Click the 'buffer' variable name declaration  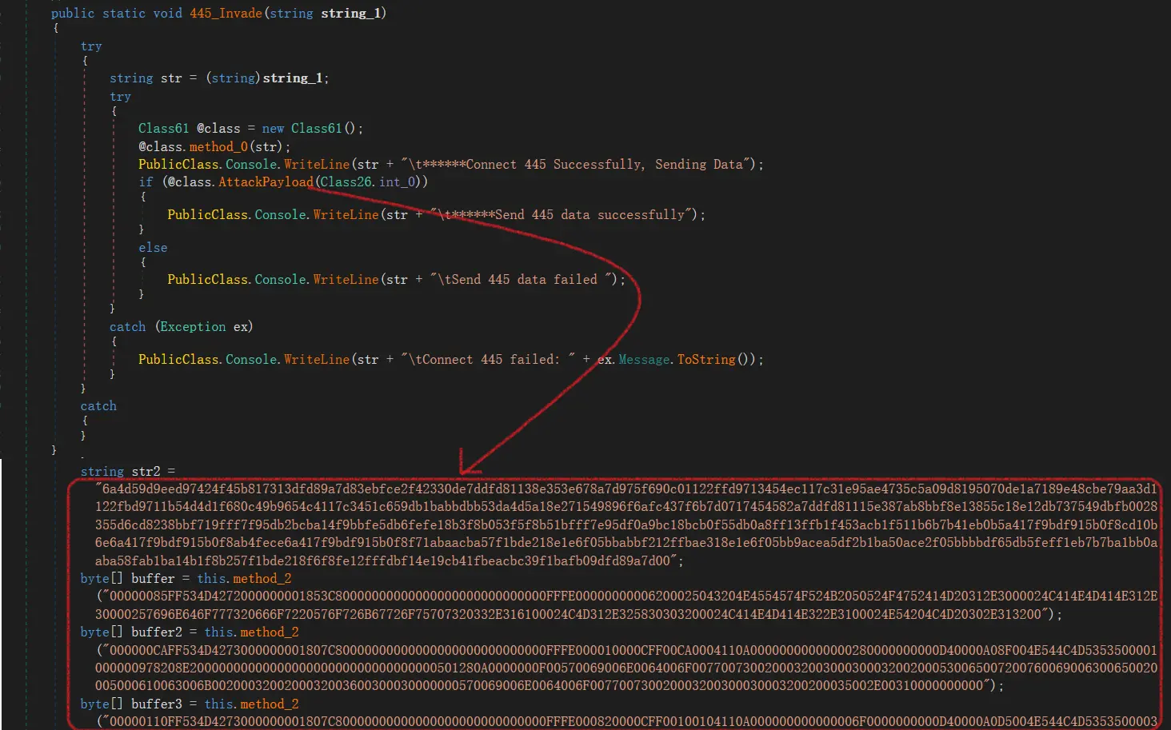coord(153,579)
